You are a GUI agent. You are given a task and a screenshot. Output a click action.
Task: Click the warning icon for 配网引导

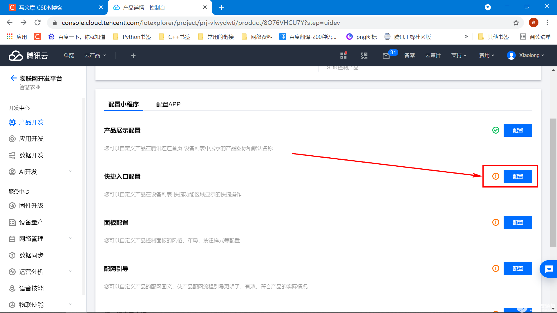point(496,268)
